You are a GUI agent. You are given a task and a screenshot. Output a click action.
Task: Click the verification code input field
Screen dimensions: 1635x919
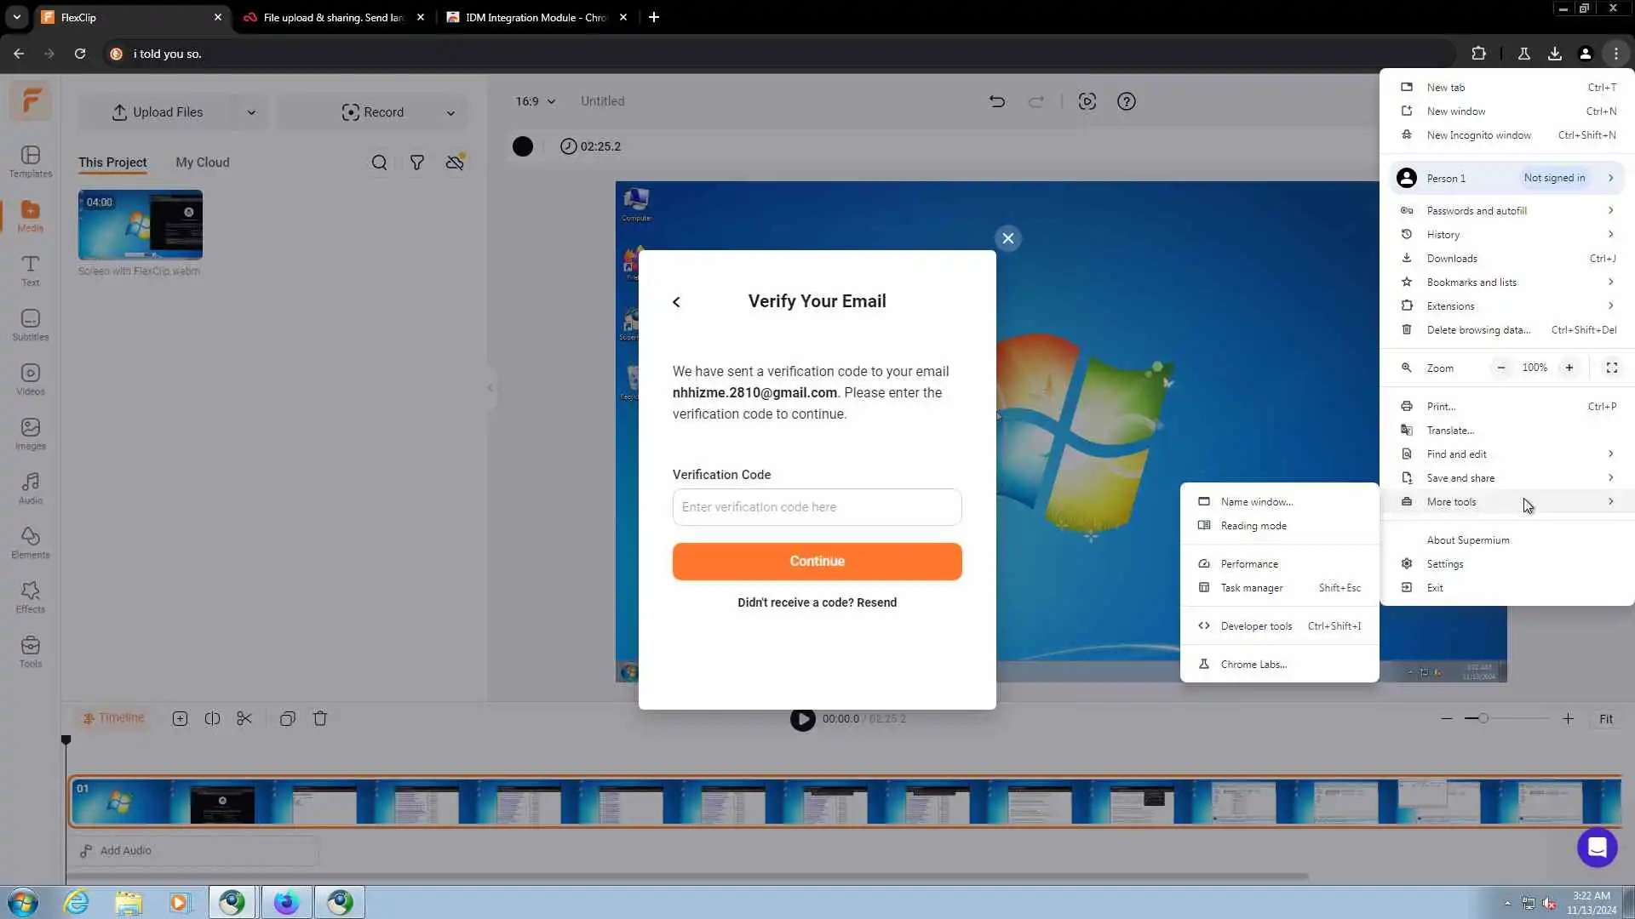pyautogui.click(x=817, y=507)
